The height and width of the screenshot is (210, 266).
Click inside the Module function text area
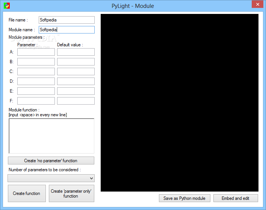coord(51,136)
